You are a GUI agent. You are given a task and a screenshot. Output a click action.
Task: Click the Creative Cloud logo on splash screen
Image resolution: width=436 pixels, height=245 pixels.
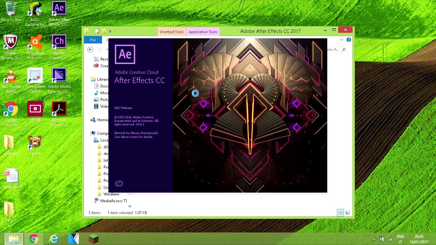coord(119,184)
